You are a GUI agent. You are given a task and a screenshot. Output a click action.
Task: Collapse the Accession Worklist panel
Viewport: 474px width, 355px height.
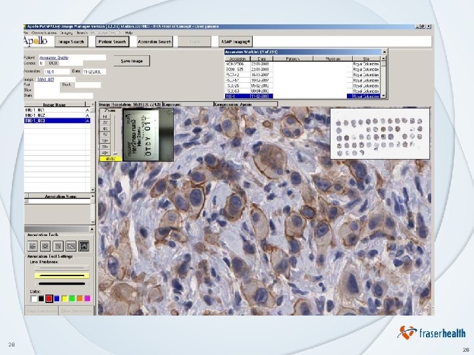384,52
